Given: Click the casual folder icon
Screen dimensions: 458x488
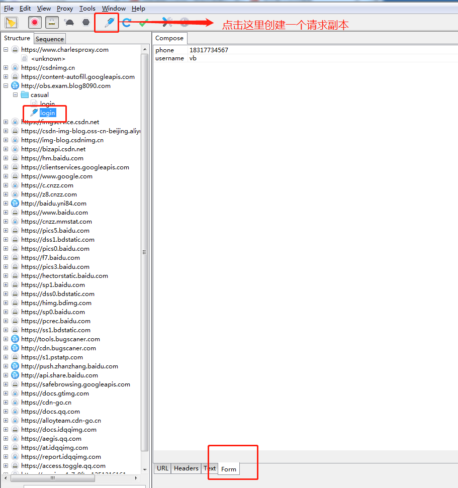Looking at the screenshot, I should pyautogui.click(x=25, y=94).
